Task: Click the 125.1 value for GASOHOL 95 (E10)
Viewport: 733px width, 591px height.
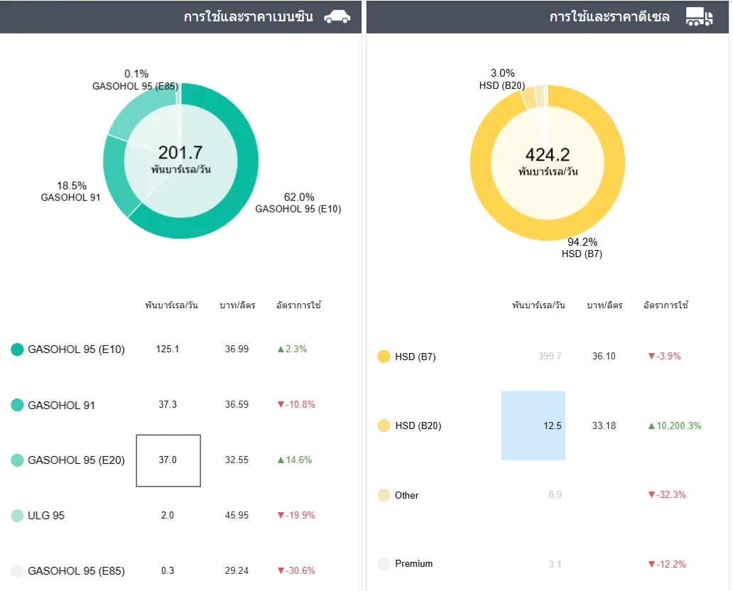Action: [x=168, y=349]
